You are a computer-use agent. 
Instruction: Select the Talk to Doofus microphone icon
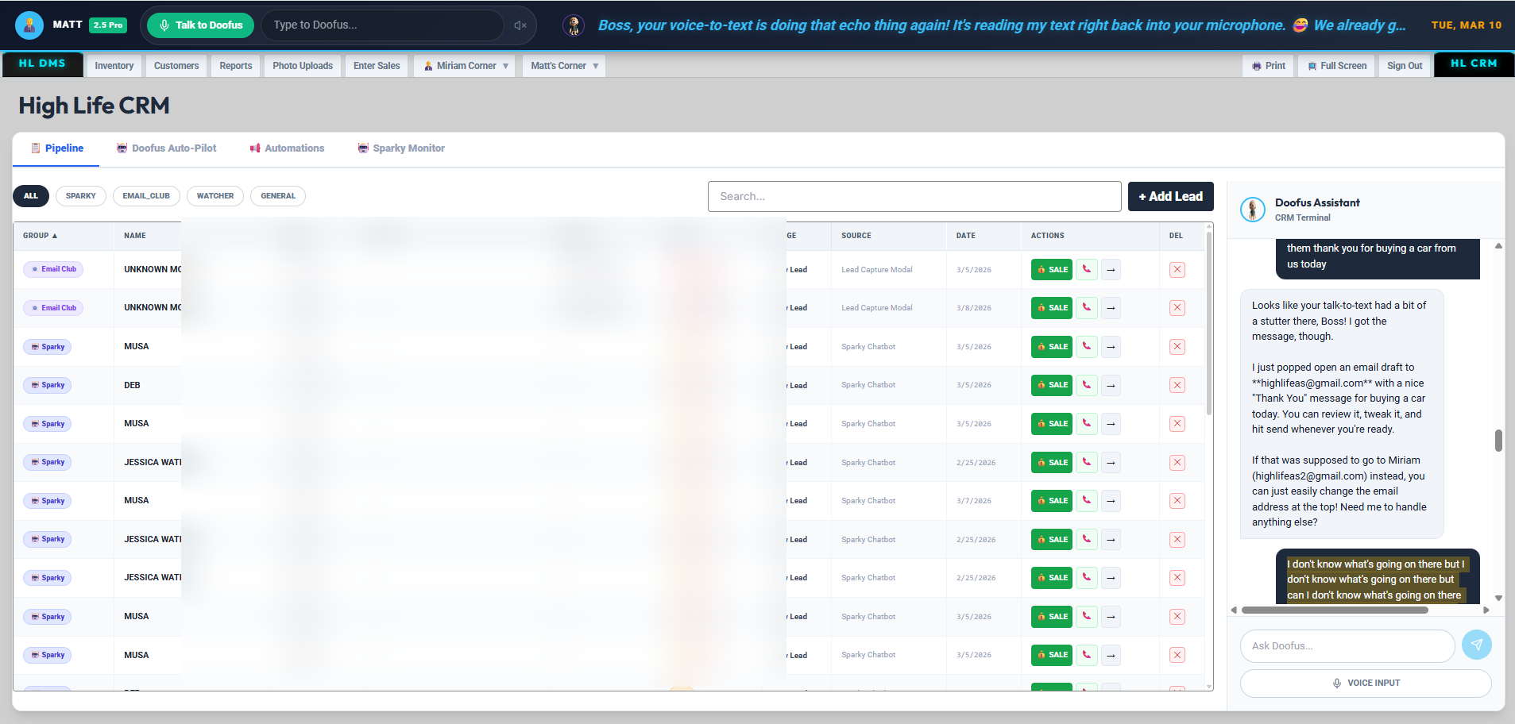point(163,25)
